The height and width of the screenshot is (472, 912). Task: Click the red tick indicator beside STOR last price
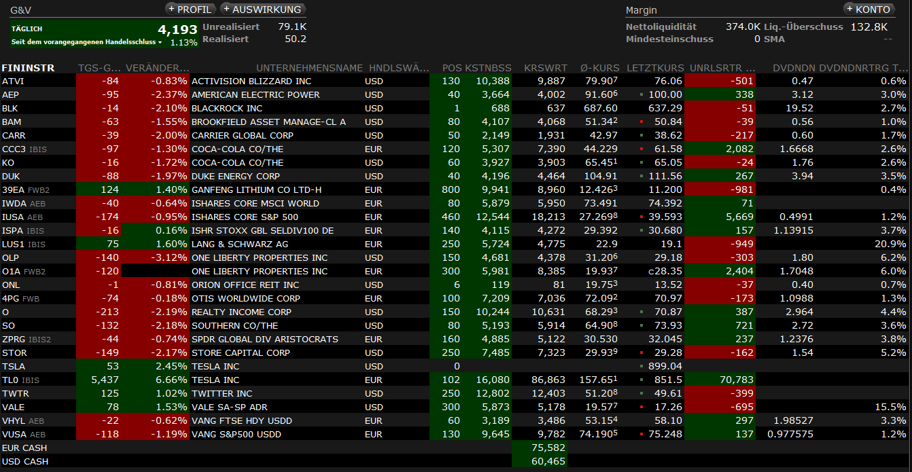pos(642,353)
